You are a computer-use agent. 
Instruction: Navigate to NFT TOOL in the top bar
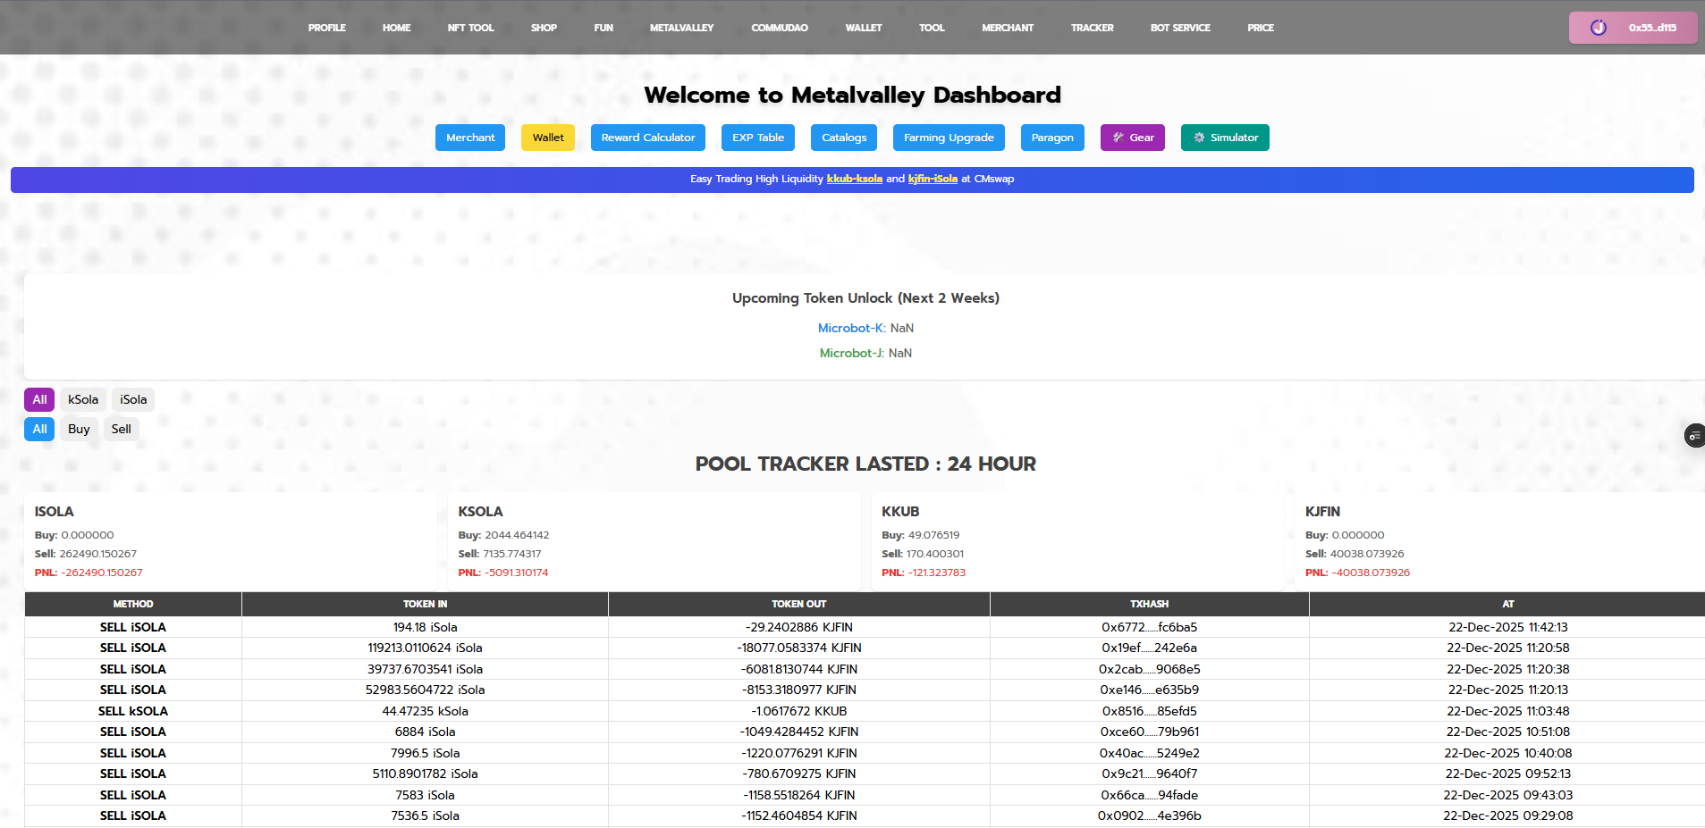tap(470, 28)
